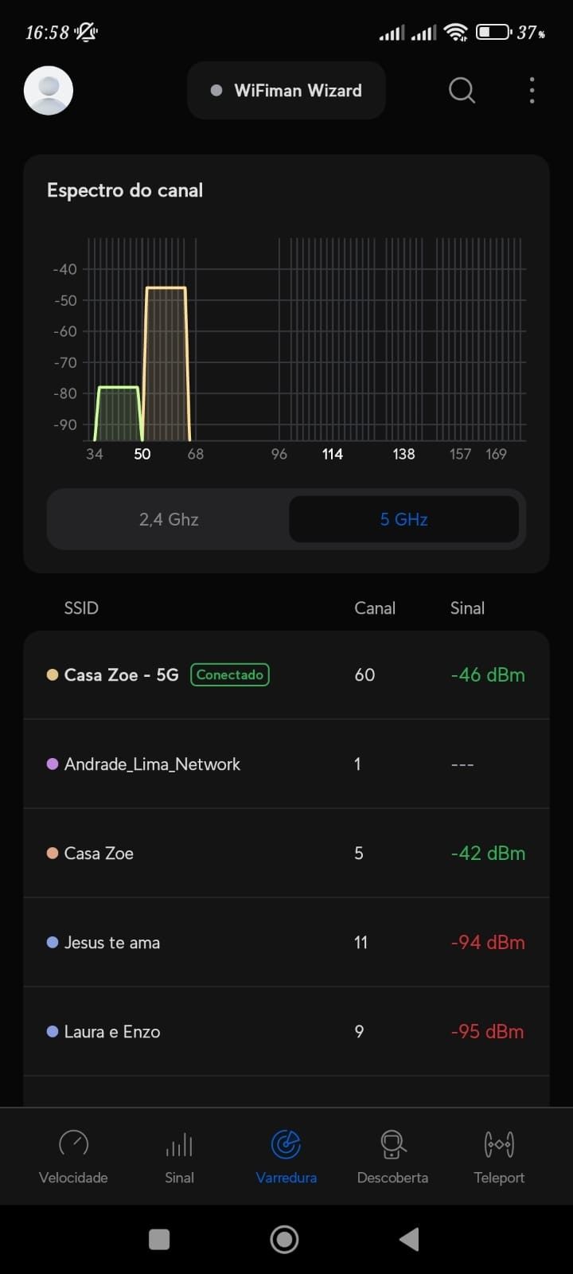Screen dimensions: 573x1274
Task: Tap the Conectado status badge
Action: coord(230,675)
